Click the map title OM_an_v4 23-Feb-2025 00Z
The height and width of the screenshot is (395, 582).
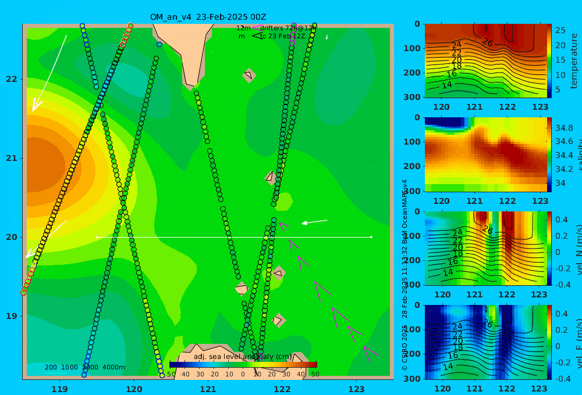coord(208,17)
